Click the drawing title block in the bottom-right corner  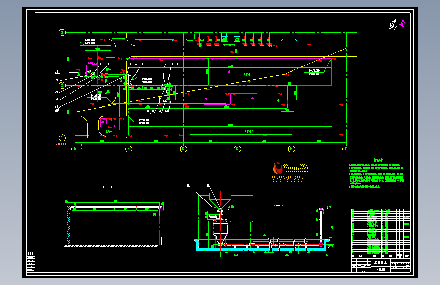click(x=381, y=265)
